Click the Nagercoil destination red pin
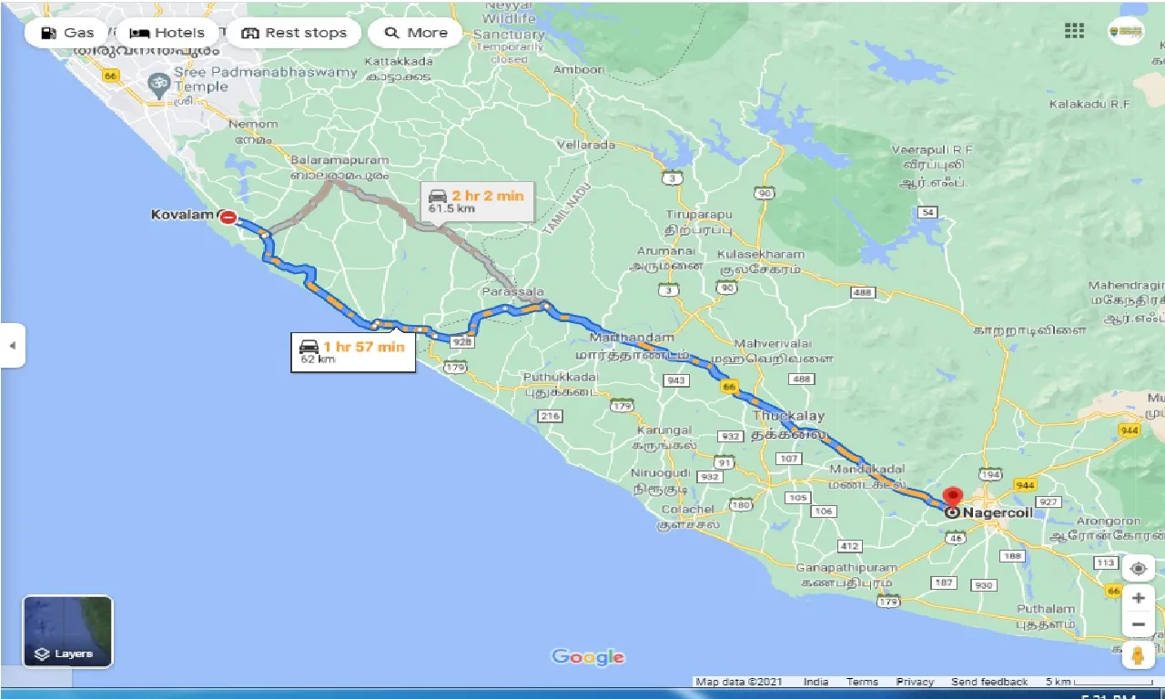 pyautogui.click(x=953, y=498)
